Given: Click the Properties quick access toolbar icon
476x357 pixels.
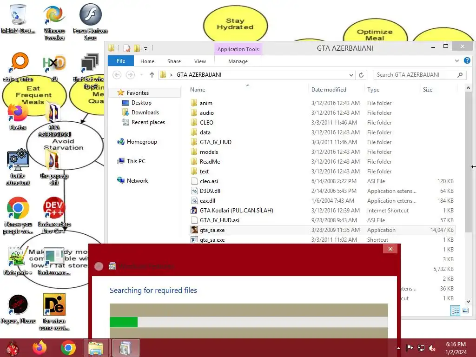Looking at the screenshot, I should [x=127, y=48].
